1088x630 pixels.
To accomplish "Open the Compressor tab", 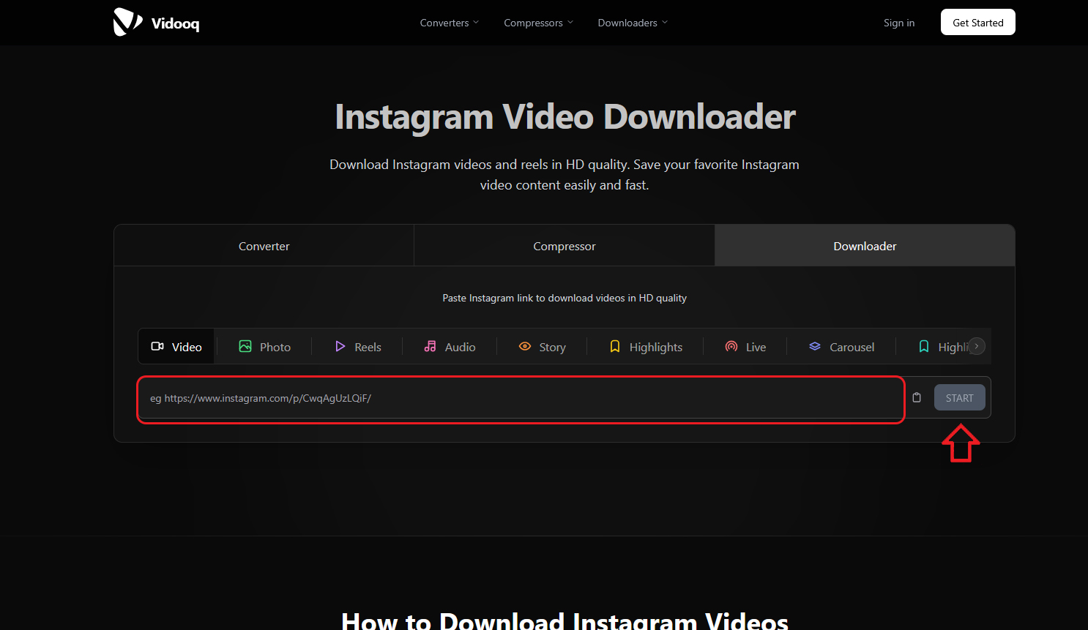I will (x=564, y=246).
